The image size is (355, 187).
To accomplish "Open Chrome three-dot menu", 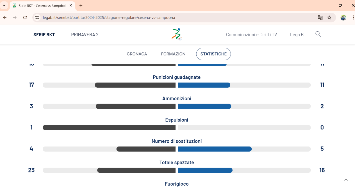I will click(353, 17).
